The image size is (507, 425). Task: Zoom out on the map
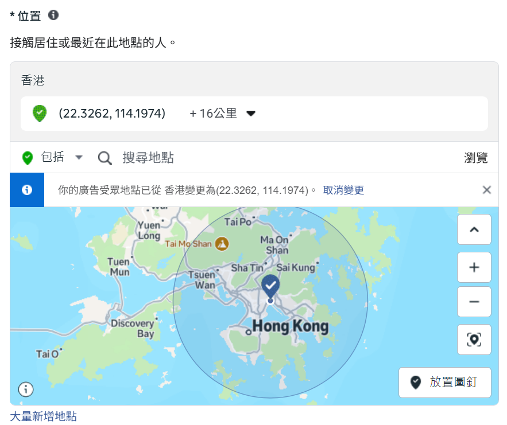474,302
